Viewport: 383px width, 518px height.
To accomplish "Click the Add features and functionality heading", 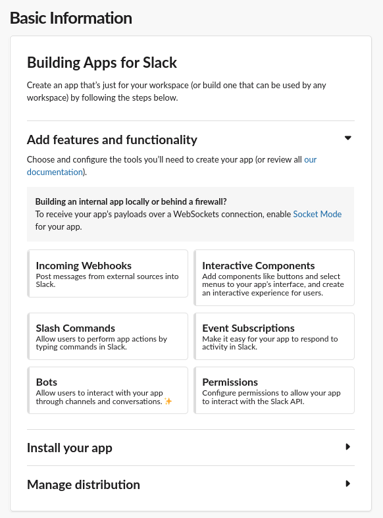I will click(x=112, y=140).
